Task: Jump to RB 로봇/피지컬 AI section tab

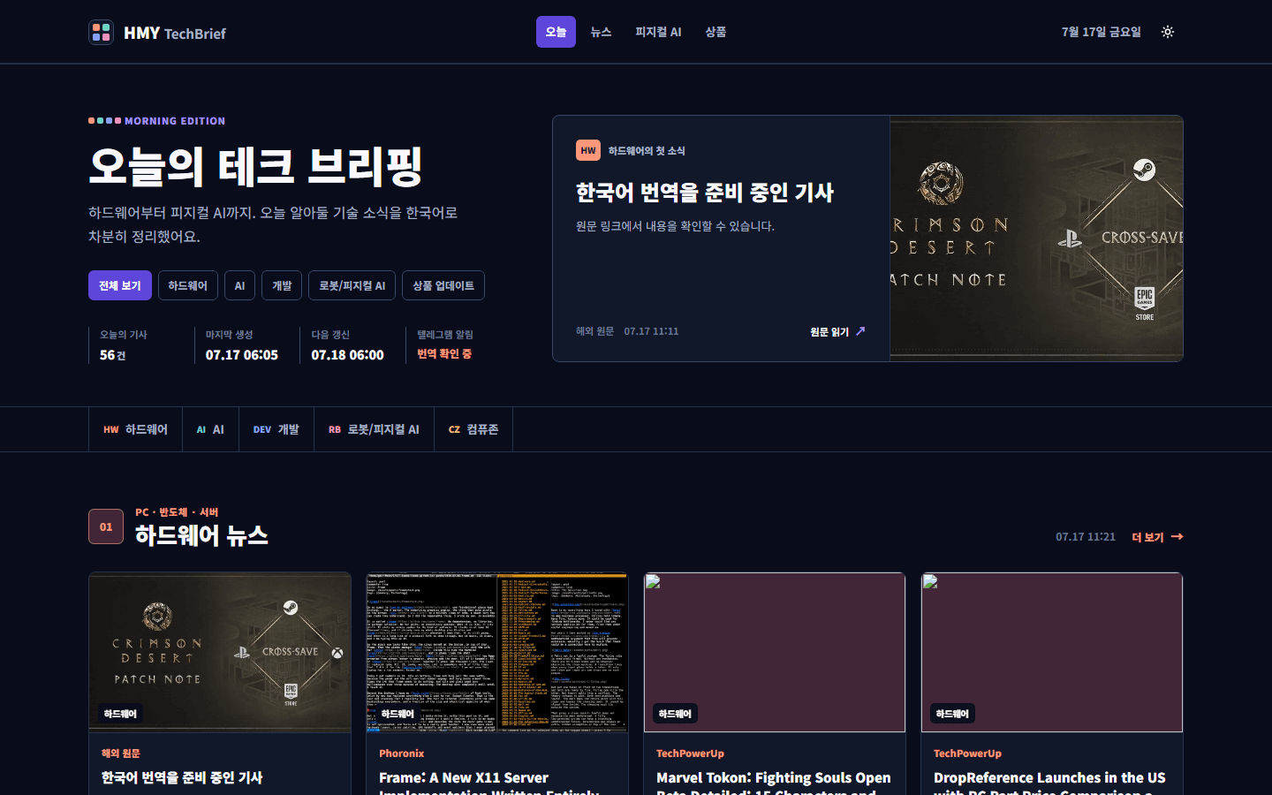Action: [x=374, y=429]
